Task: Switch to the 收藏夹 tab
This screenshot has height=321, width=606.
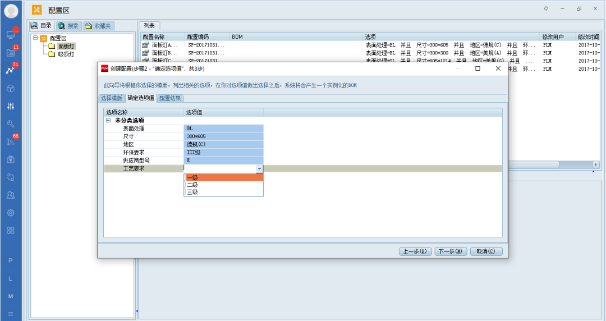Action: point(98,26)
